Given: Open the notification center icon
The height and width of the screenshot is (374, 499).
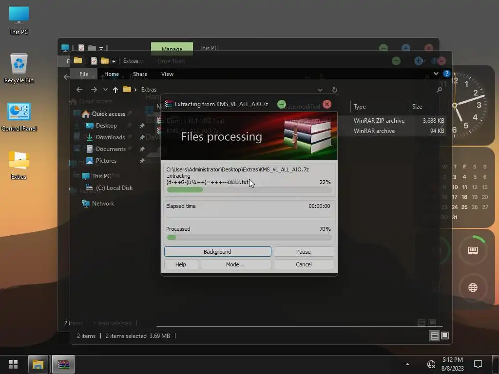Looking at the screenshot, I should coord(478,364).
